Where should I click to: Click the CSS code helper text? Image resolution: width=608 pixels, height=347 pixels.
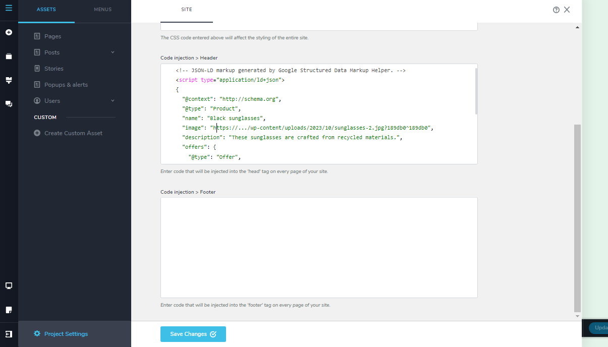235,38
